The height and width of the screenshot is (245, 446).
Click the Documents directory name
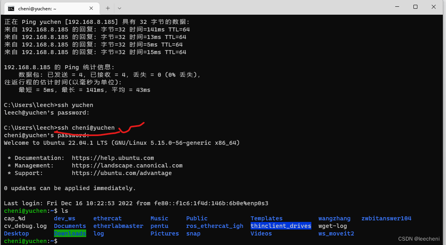click(70, 226)
